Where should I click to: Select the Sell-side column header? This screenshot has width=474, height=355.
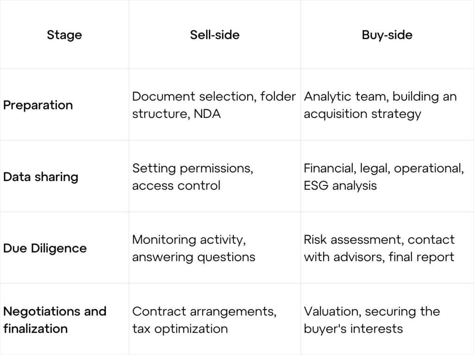215,35
